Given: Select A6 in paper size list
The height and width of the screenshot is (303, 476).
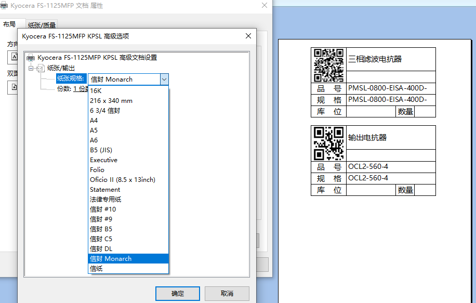Looking at the screenshot, I should pos(128,140).
